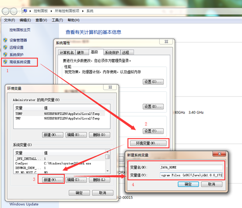Close the 系统属性 dialog

[166, 42]
